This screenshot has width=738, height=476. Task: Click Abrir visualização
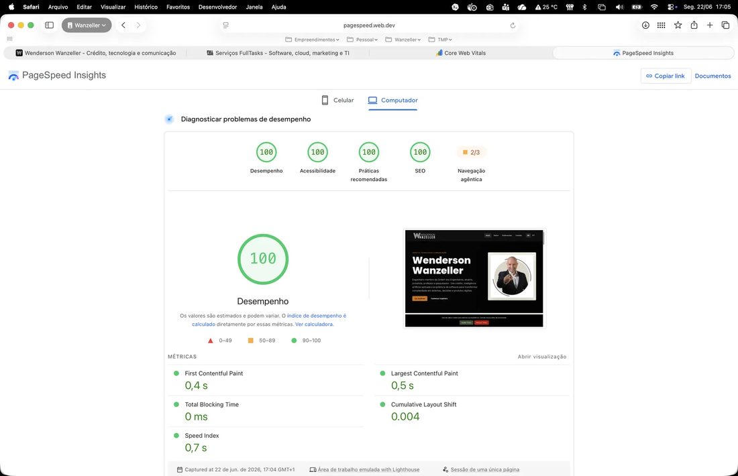542,357
